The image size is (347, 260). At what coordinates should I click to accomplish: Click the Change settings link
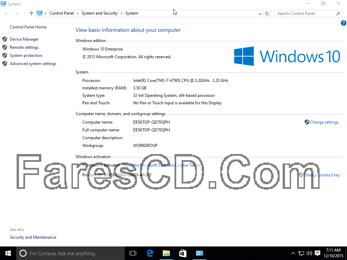click(x=324, y=122)
